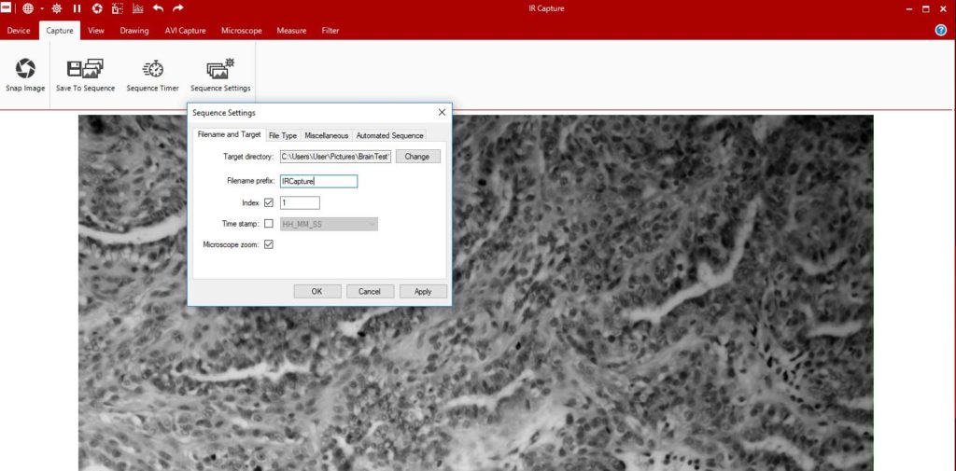
Task: Expand the HH_MM_SS time stamp format dropdown
Action: click(372, 224)
